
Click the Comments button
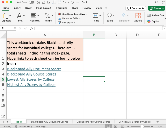[x=136, y=8]
